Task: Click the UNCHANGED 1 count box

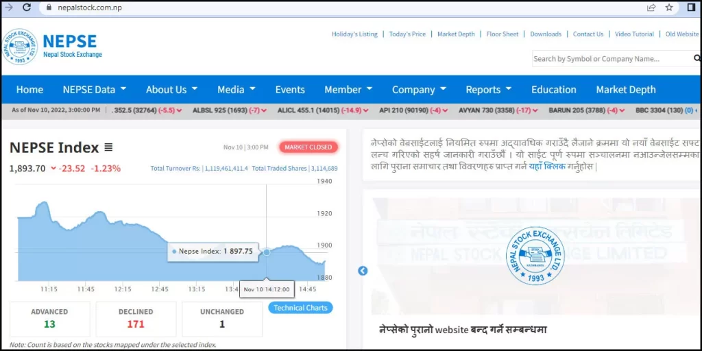Action: pos(222,319)
